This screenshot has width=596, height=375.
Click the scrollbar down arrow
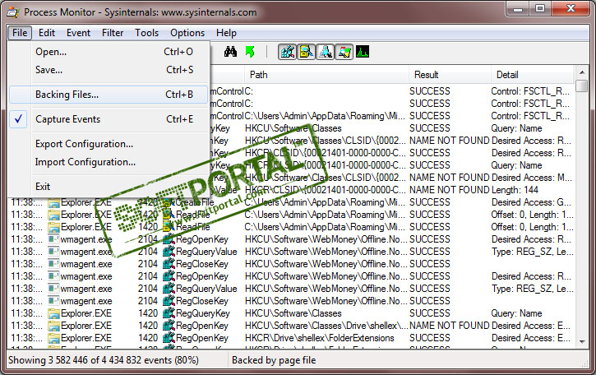(582, 342)
